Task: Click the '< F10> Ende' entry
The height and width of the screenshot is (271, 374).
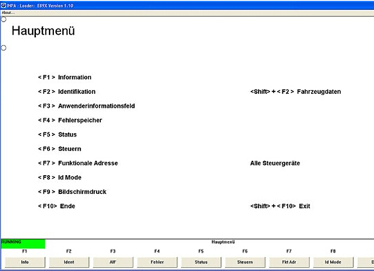Action: point(57,206)
